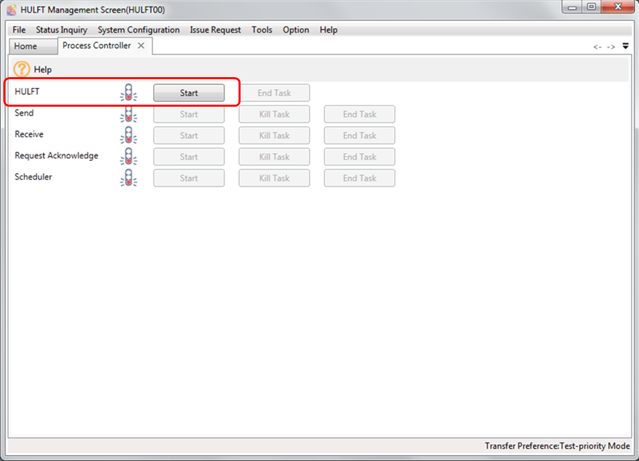The width and height of the screenshot is (639, 461).
Task: Click the Scheduler status light icon
Action: coord(128,178)
